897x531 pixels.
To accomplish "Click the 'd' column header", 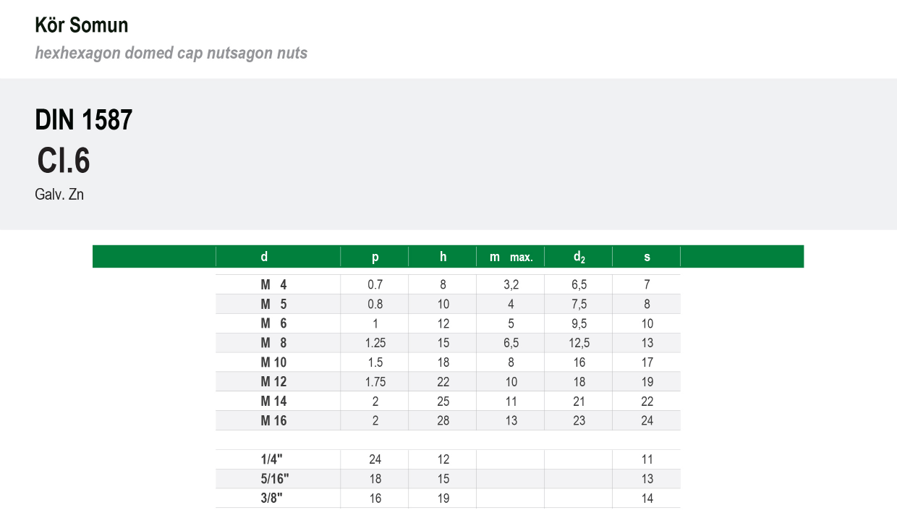I will (264, 257).
